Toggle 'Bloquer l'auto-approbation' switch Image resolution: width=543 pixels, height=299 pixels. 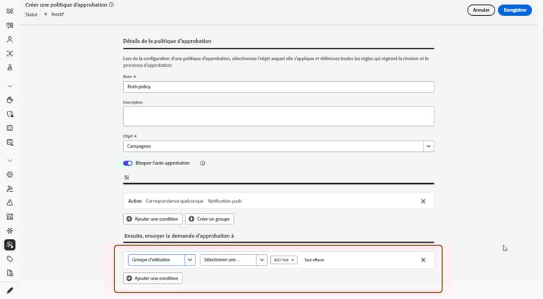(x=127, y=163)
